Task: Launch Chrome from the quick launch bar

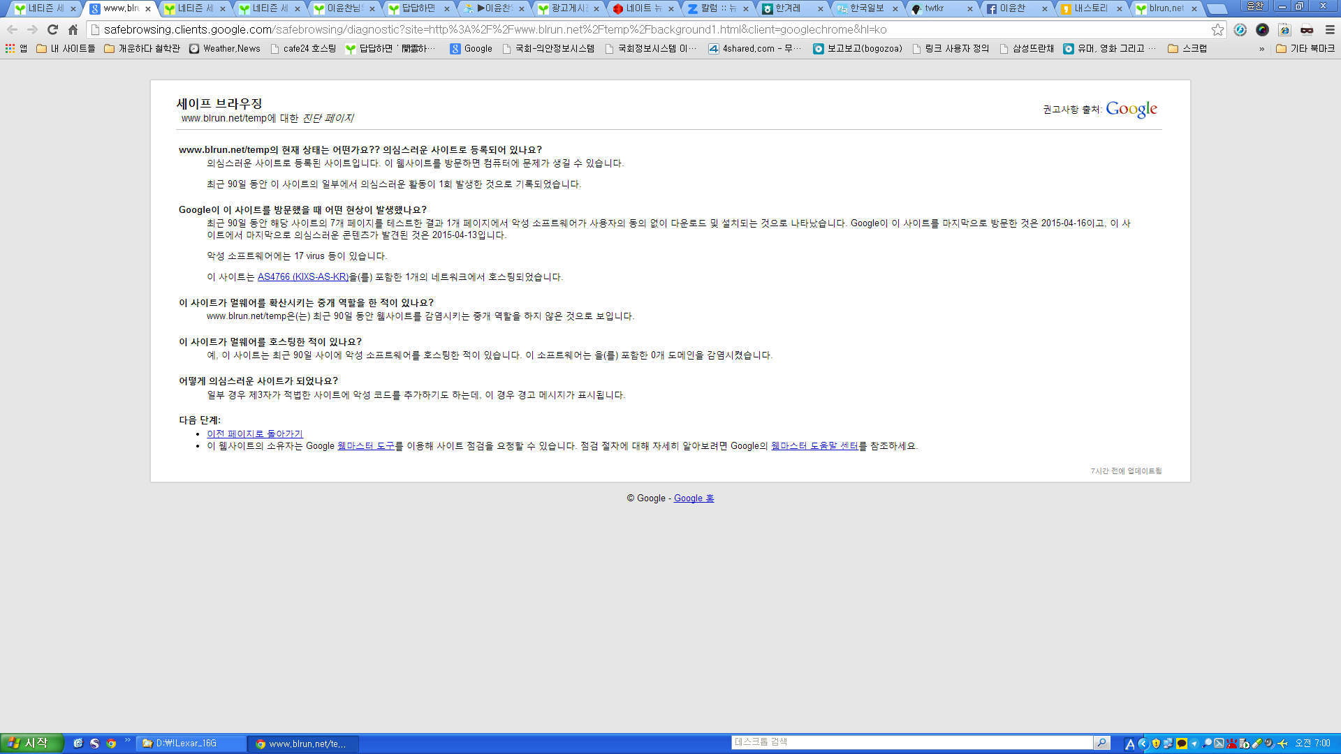Action: click(111, 744)
